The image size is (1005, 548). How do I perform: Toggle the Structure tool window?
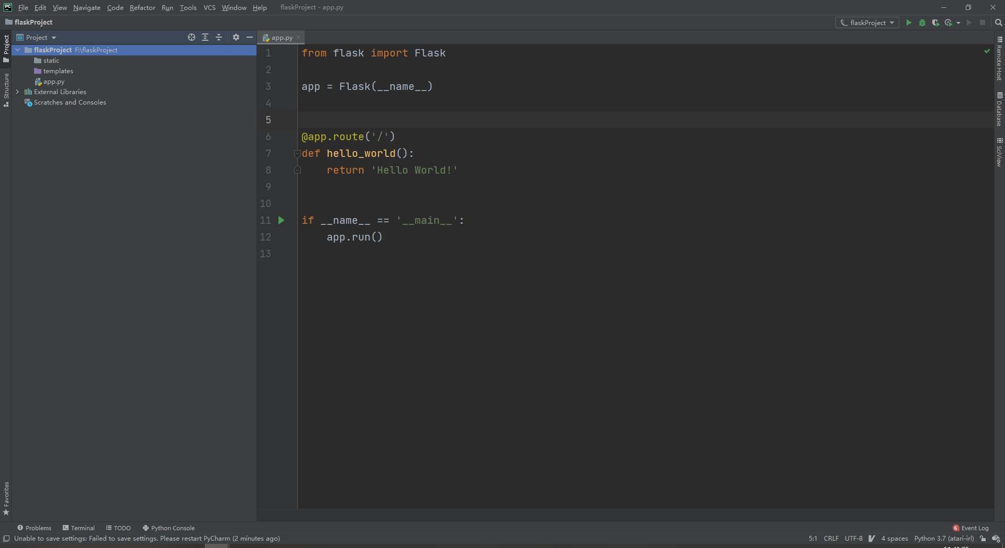click(x=6, y=89)
